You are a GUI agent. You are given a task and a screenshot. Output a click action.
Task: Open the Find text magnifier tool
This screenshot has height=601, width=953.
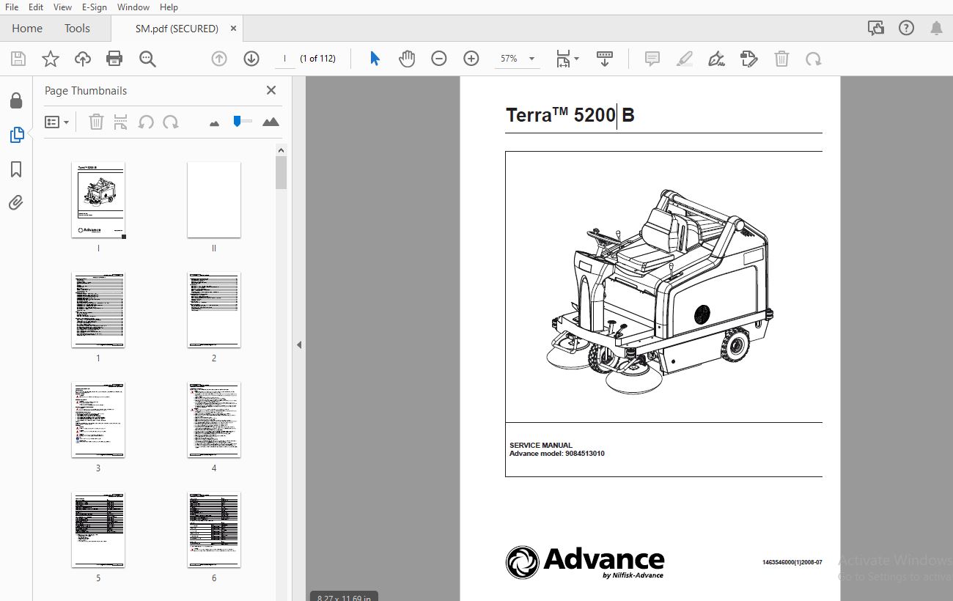pyautogui.click(x=147, y=59)
